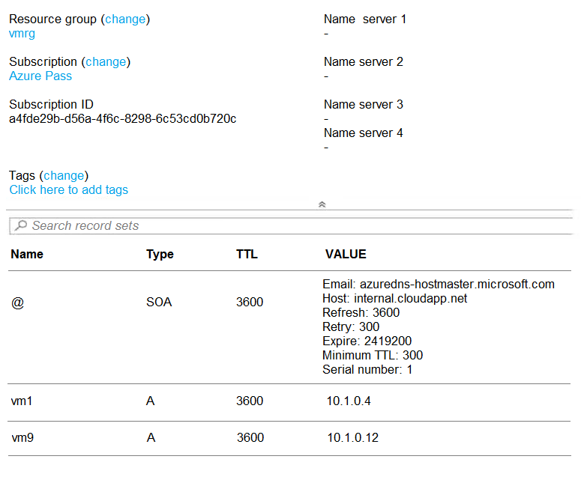The height and width of the screenshot is (480, 581).
Task: Click the magnifier icon in search box
Action: (x=21, y=225)
